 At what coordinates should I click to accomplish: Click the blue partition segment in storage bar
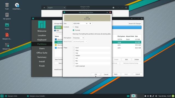coord(127,27)
